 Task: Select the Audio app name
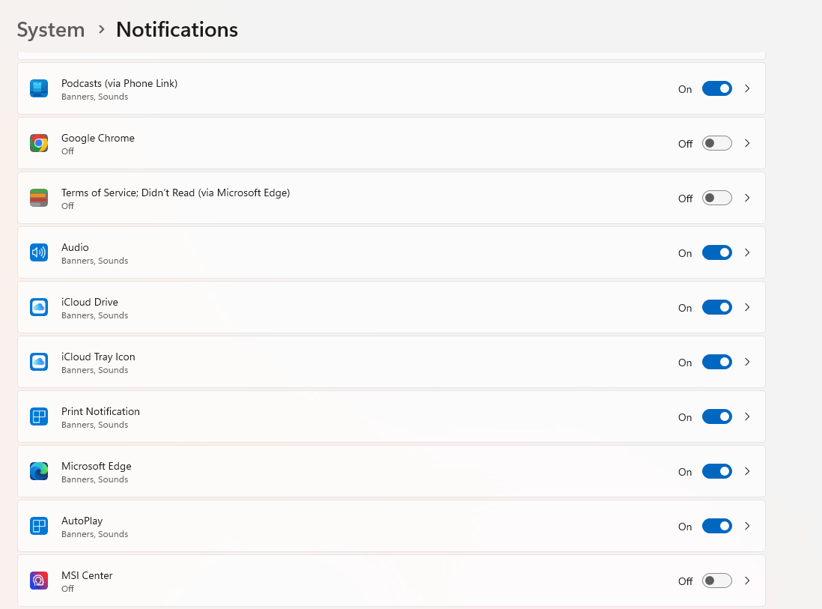[x=75, y=247]
